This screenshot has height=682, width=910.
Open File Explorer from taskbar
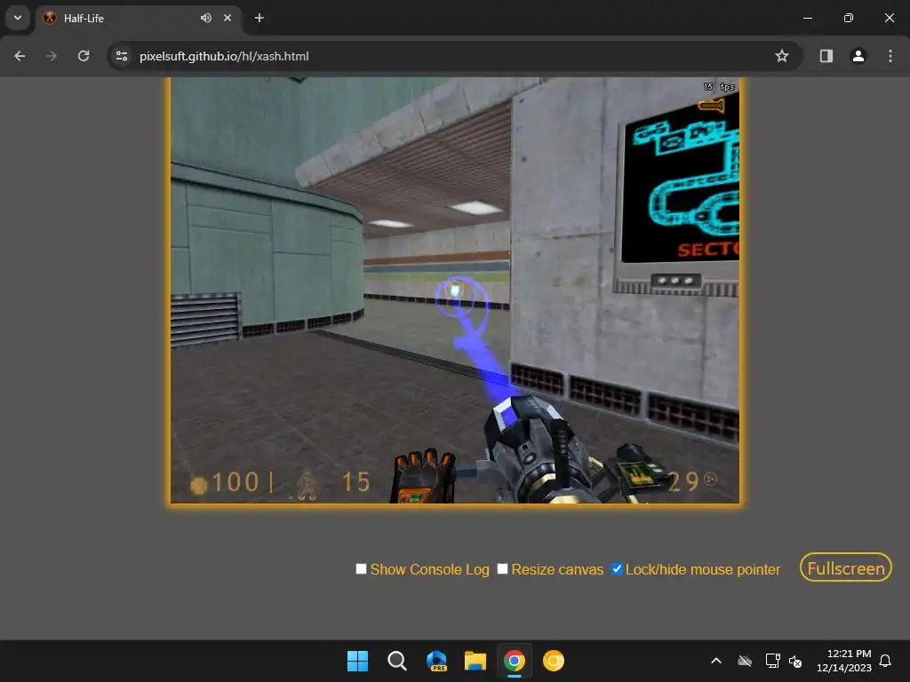(475, 661)
